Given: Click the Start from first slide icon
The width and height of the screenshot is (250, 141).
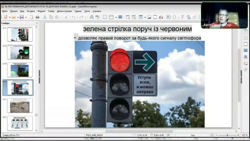Looking at the screenshot, I should pyautogui.click(x=128, y=17).
